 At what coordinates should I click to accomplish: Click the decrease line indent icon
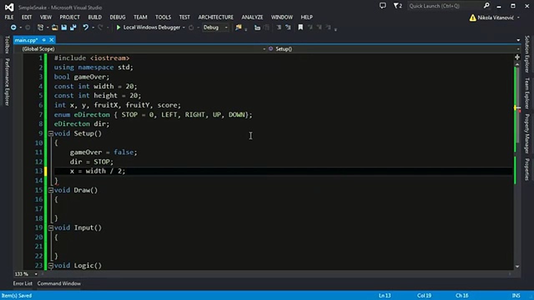pyautogui.click(x=279, y=27)
